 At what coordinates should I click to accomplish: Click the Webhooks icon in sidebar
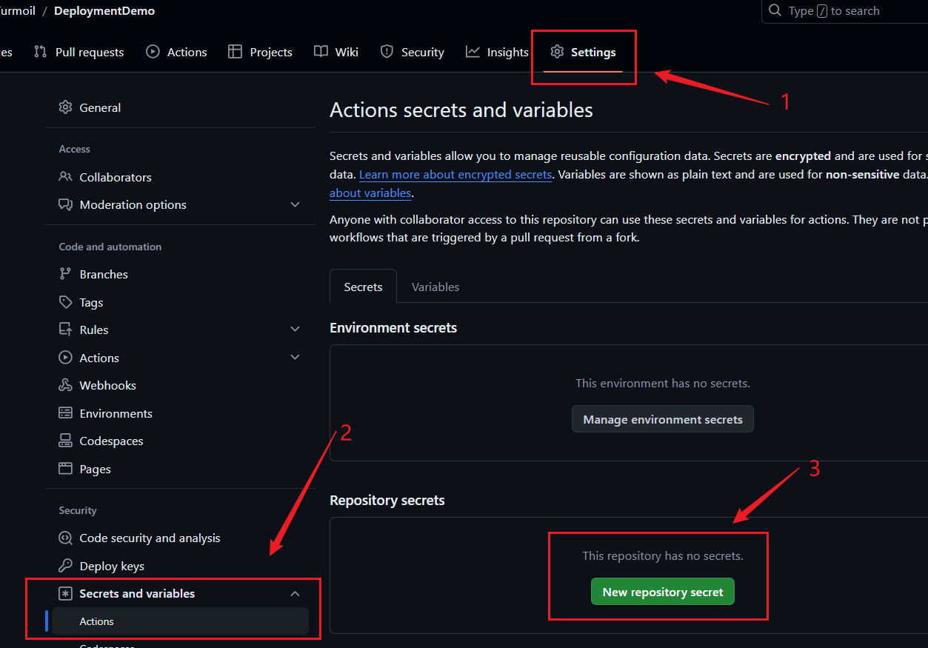(66, 385)
